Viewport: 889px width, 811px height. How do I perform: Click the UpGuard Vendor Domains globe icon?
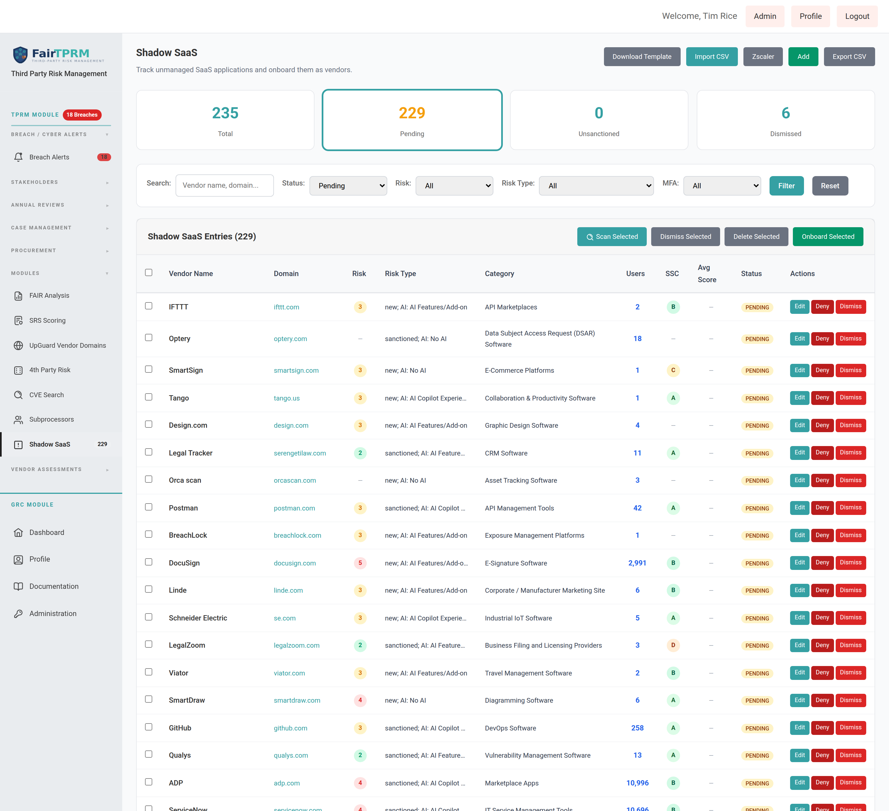tap(18, 346)
